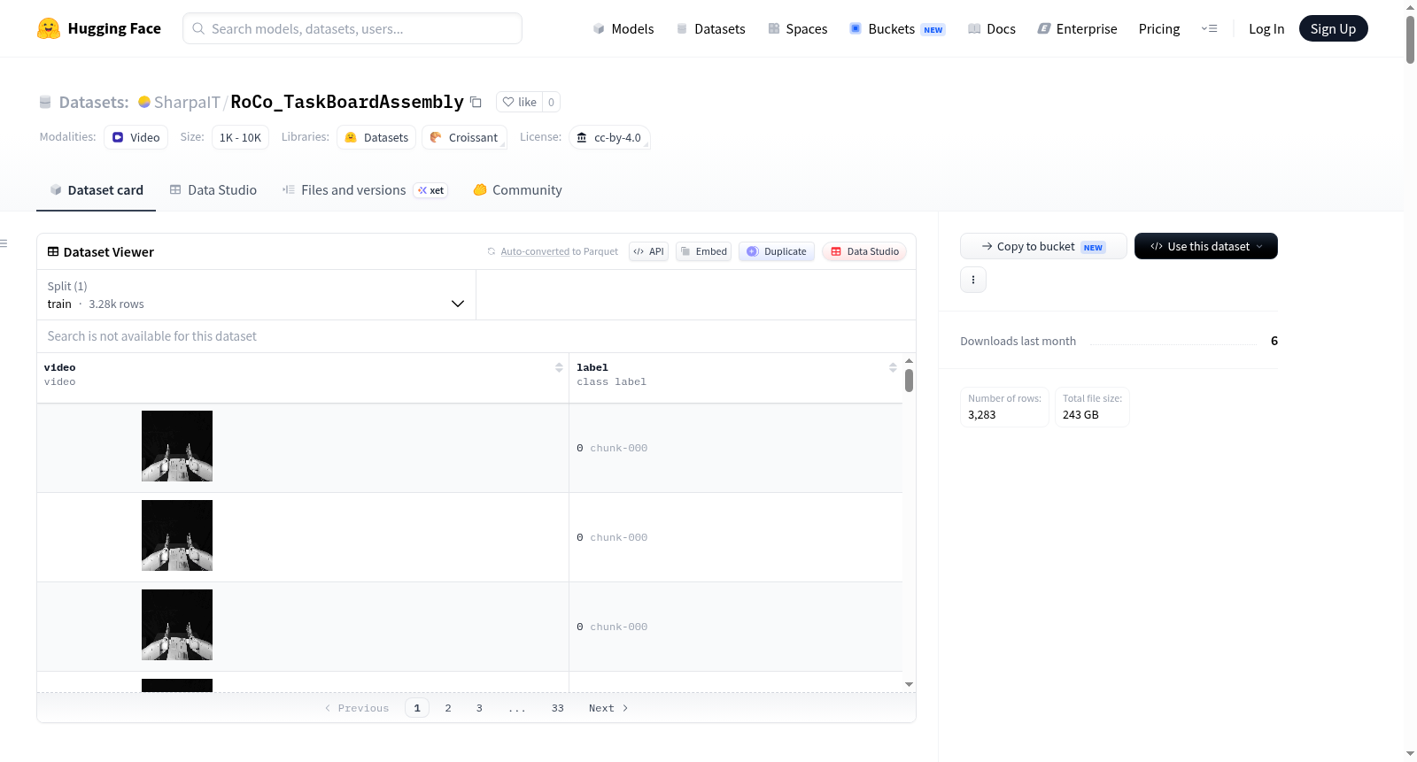Click the Duplicate button

(x=777, y=251)
